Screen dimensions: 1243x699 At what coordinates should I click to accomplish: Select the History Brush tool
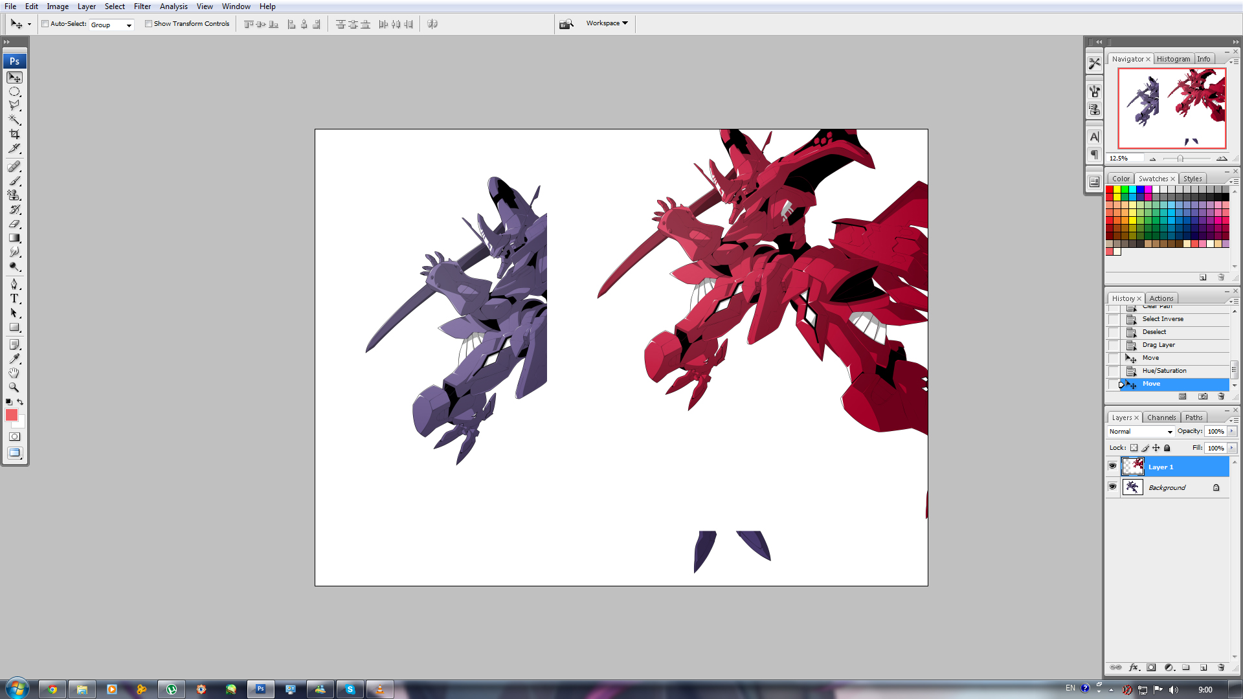pos(14,210)
